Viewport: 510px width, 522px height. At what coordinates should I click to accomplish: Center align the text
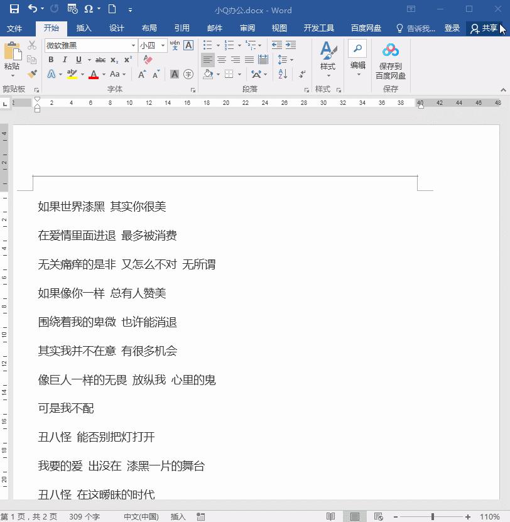(222, 60)
